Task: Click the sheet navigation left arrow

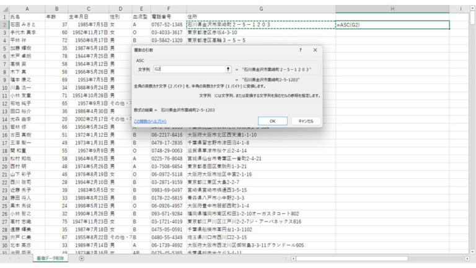Action: pyautogui.click(x=11, y=259)
